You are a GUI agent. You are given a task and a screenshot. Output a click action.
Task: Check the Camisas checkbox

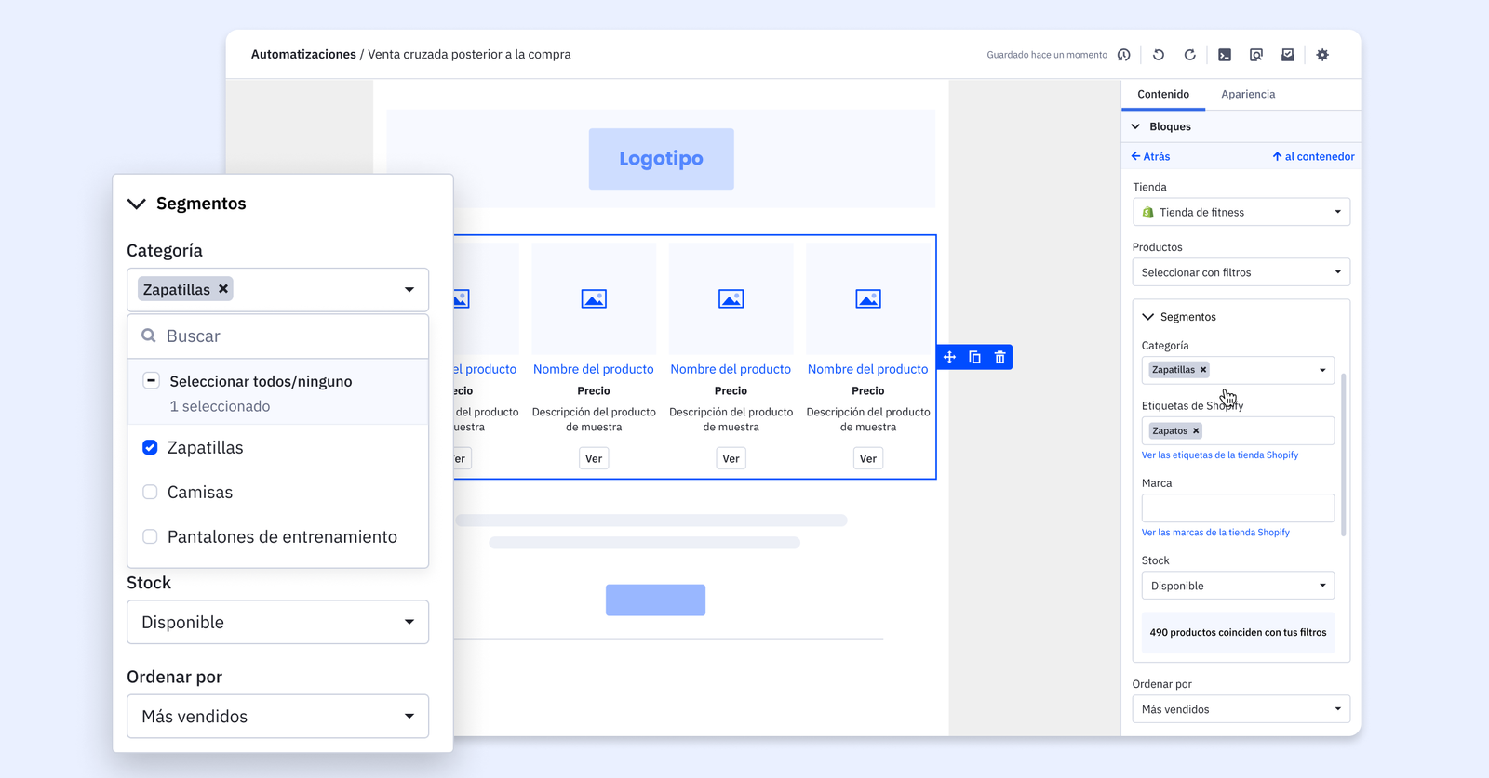point(150,492)
